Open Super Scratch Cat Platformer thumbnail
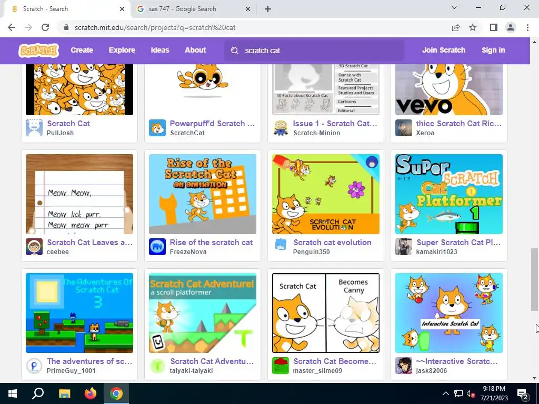Screen dimensions: 539x404 point(448,194)
